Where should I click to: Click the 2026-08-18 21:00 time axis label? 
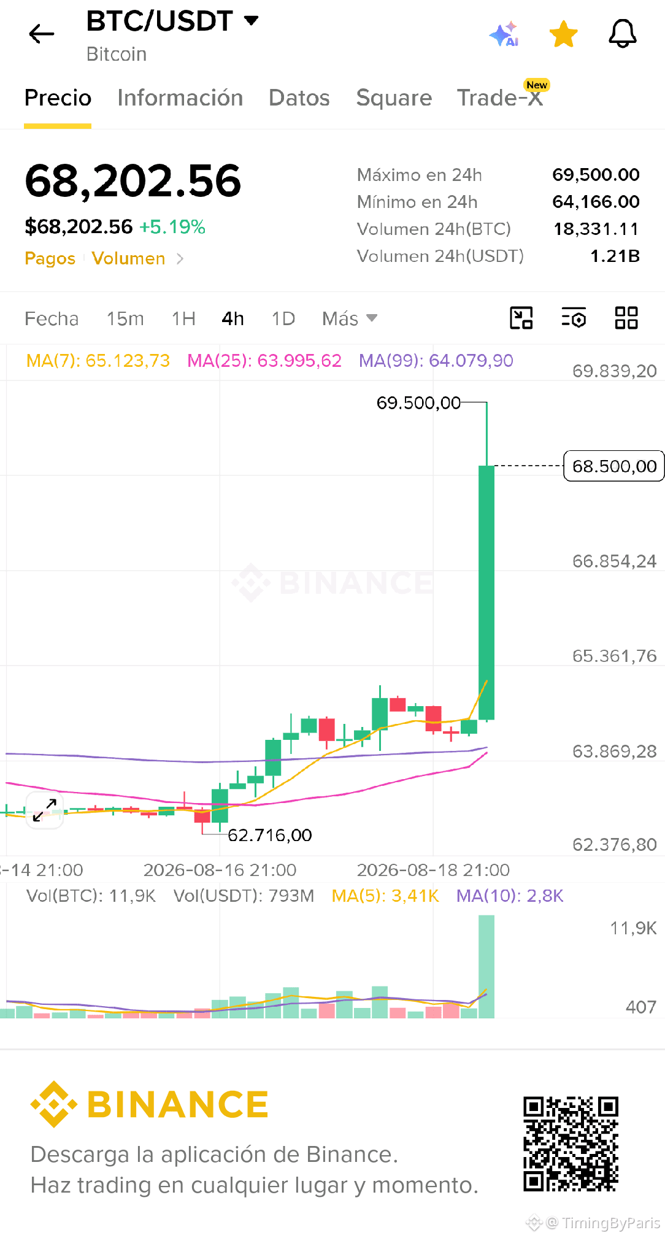point(433,870)
